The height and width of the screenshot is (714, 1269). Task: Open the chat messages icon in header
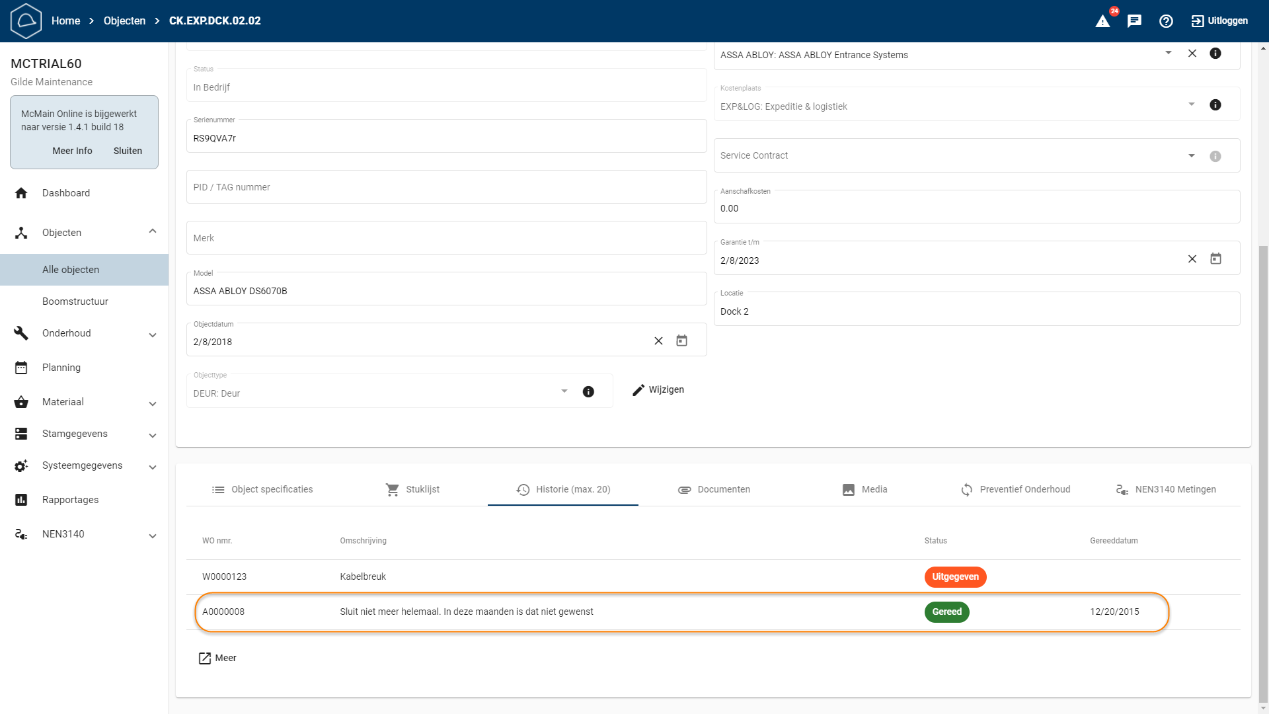pos(1134,21)
